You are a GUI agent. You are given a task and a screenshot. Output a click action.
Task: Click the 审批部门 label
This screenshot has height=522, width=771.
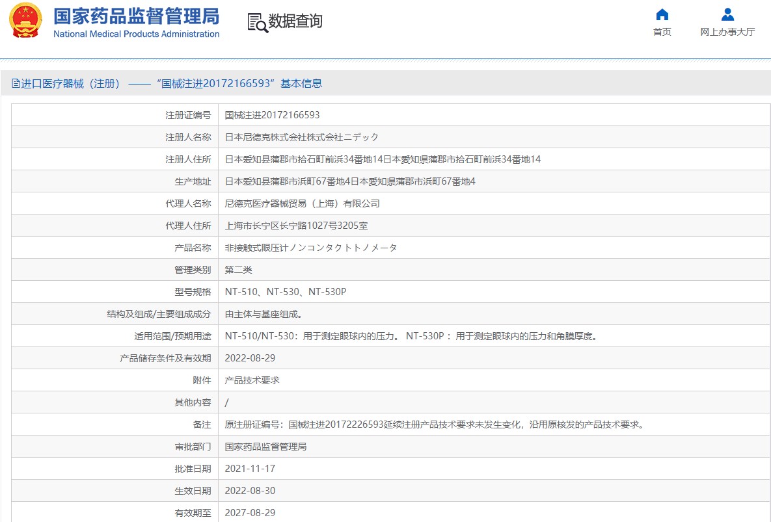[193, 447]
